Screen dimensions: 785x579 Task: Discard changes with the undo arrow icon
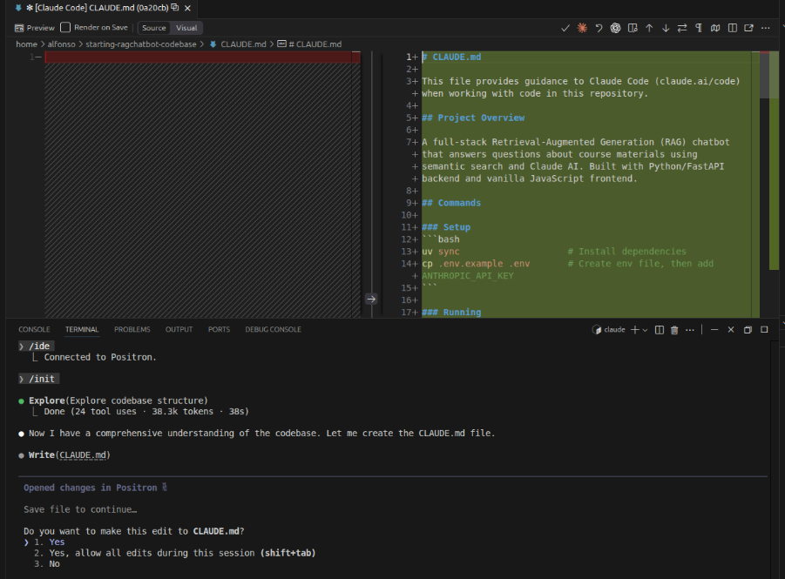[599, 28]
